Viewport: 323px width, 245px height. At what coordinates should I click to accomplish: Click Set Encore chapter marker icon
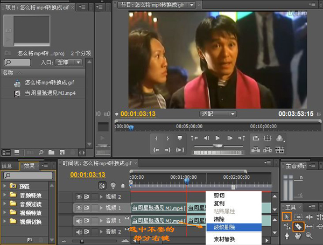113,185
